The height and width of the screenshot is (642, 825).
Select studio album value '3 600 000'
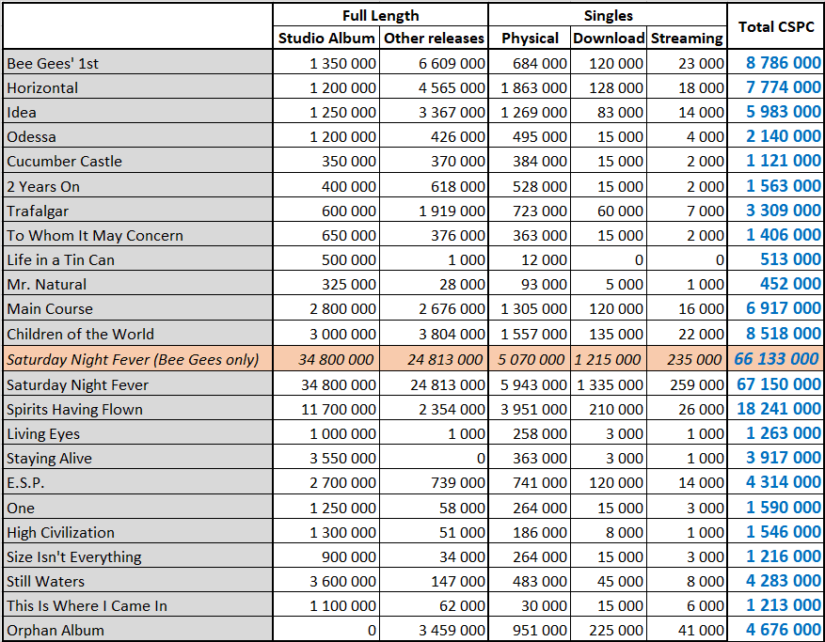[342, 581]
